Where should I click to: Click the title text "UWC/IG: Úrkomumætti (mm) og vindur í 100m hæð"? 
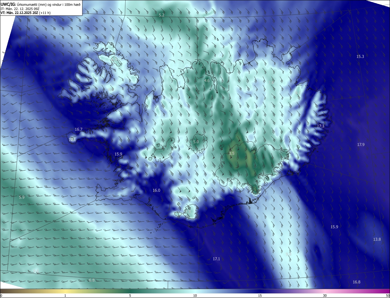(41, 4)
